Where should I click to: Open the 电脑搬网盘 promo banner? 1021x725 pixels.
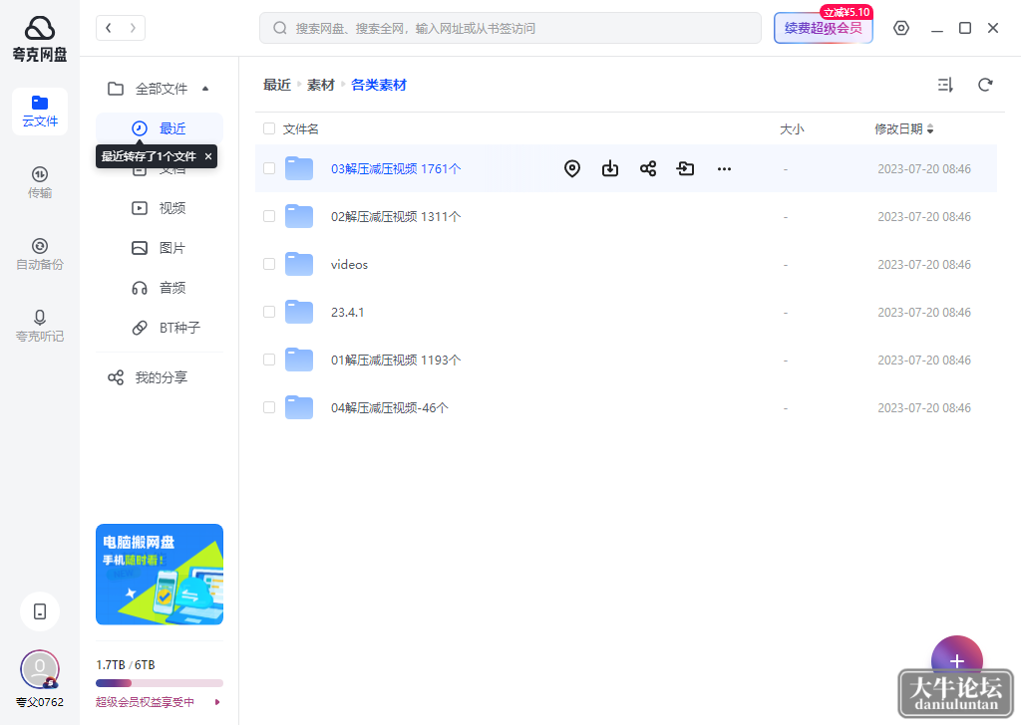[x=160, y=575]
